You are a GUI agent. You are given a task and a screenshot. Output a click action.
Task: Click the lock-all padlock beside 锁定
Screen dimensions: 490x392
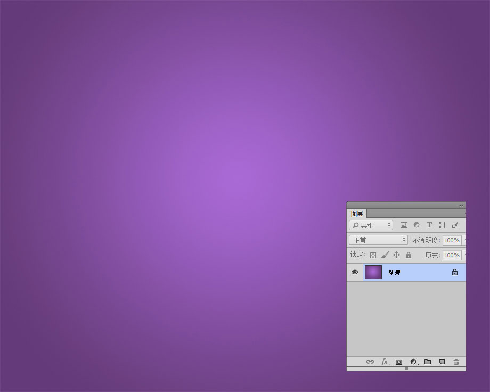(x=408, y=255)
